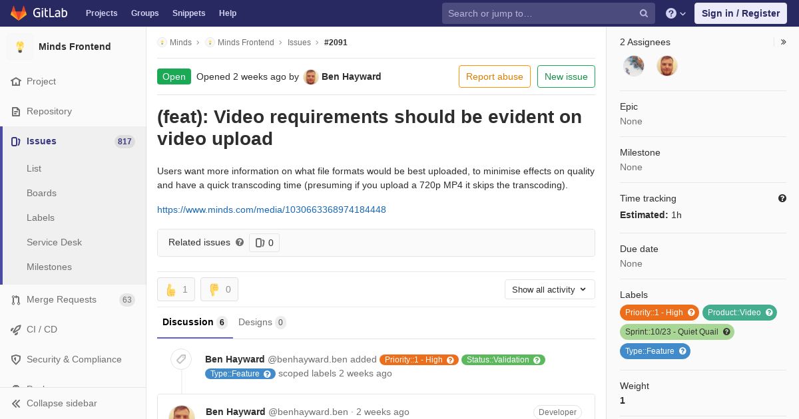Image resolution: width=799 pixels, height=419 pixels.
Task: Click the search magnifier icon
Action: click(644, 13)
